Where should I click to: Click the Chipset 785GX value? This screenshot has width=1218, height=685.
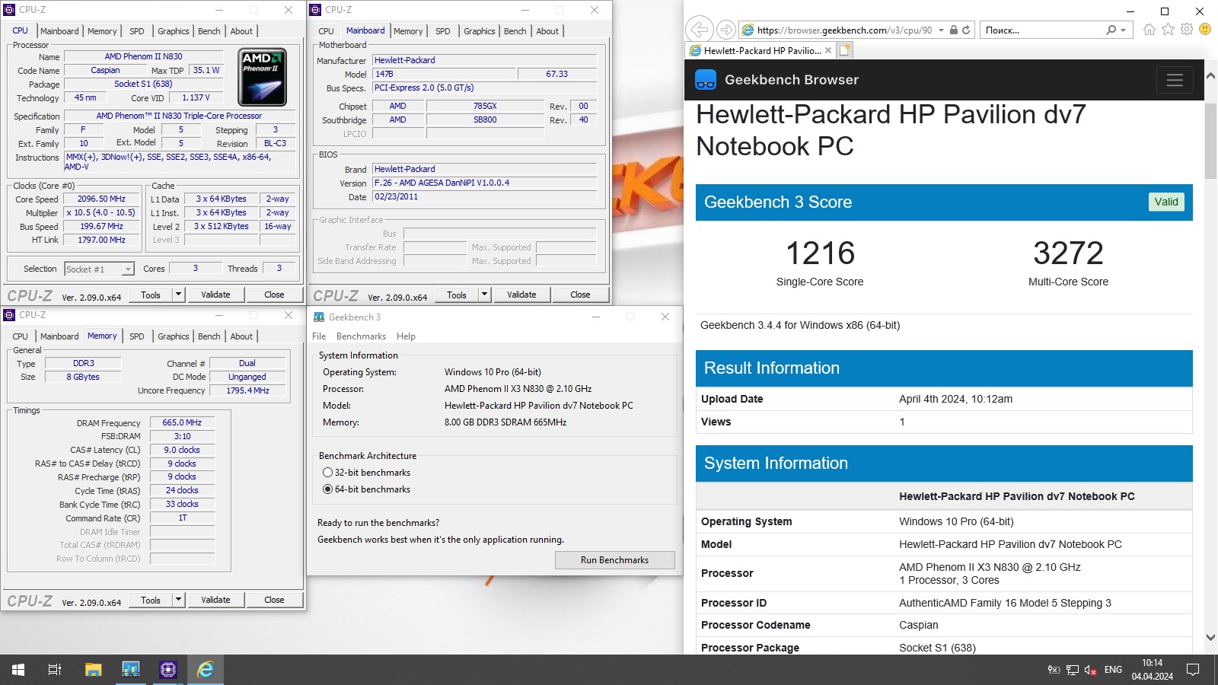tap(485, 107)
